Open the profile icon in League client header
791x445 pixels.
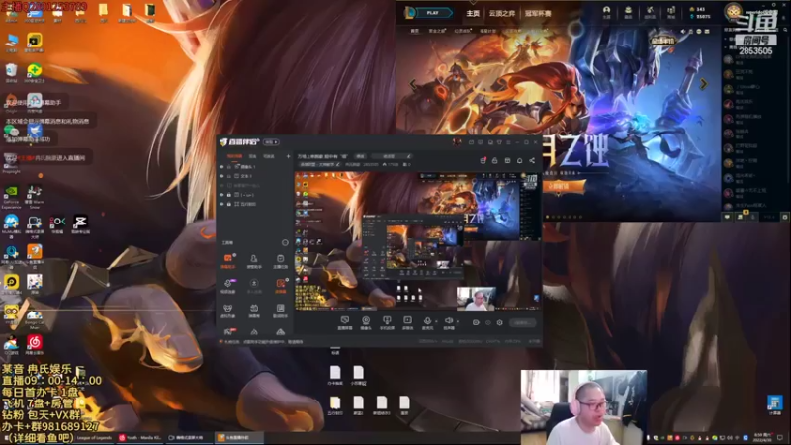(606, 12)
